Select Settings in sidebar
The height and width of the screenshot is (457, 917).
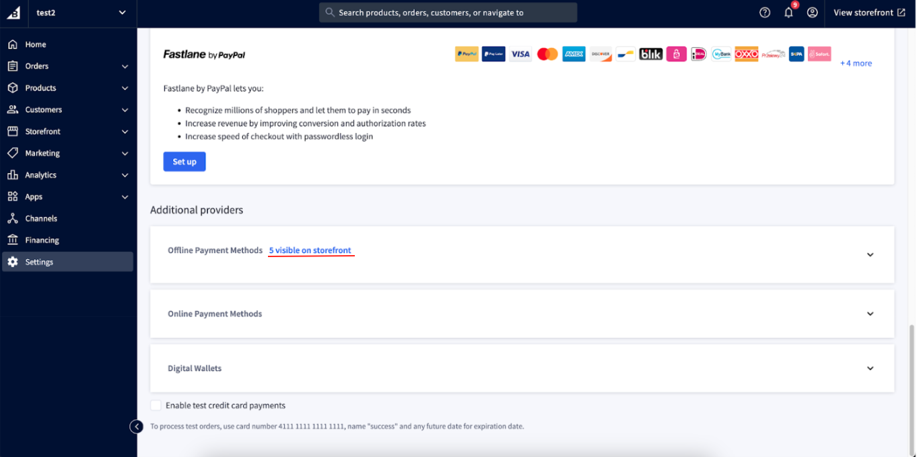67,262
